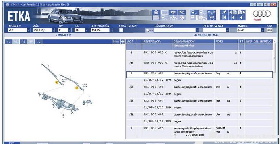Click the greyed car diagram icon beside the film reel
280x144 pixels.
click(x=173, y=17)
